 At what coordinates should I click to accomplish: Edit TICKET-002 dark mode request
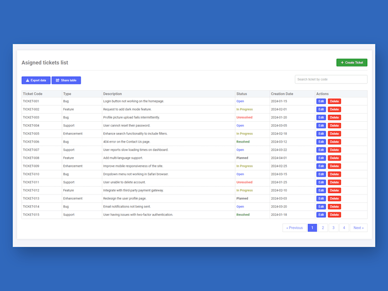(321, 110)
